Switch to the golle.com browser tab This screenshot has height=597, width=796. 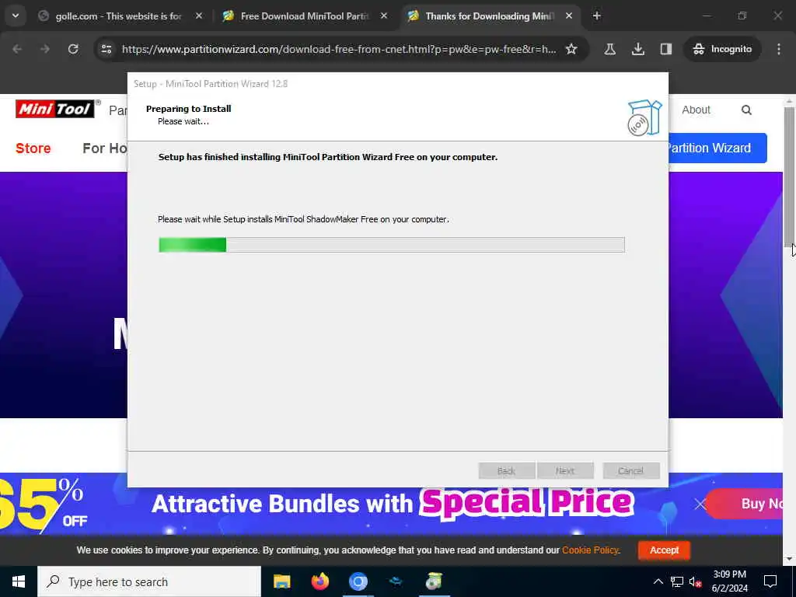(120, 16)
